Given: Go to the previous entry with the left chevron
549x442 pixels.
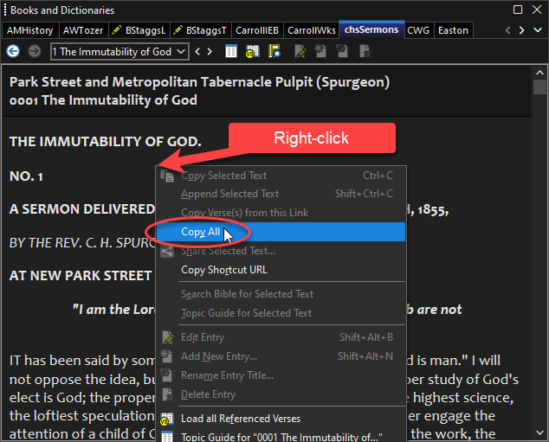Looking at the screenshot, I should [x=197, y=52].
